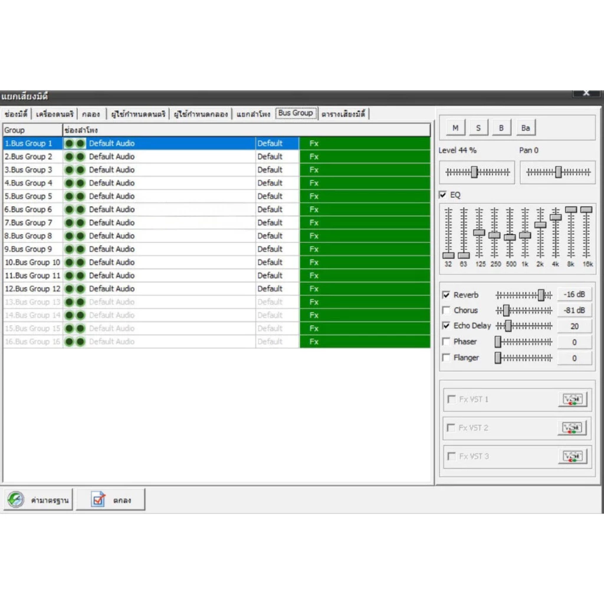The height and width of the screenshot is (604, 604).
Task: Click the ตกลง confirm button
Action: [x=110, y=500]
